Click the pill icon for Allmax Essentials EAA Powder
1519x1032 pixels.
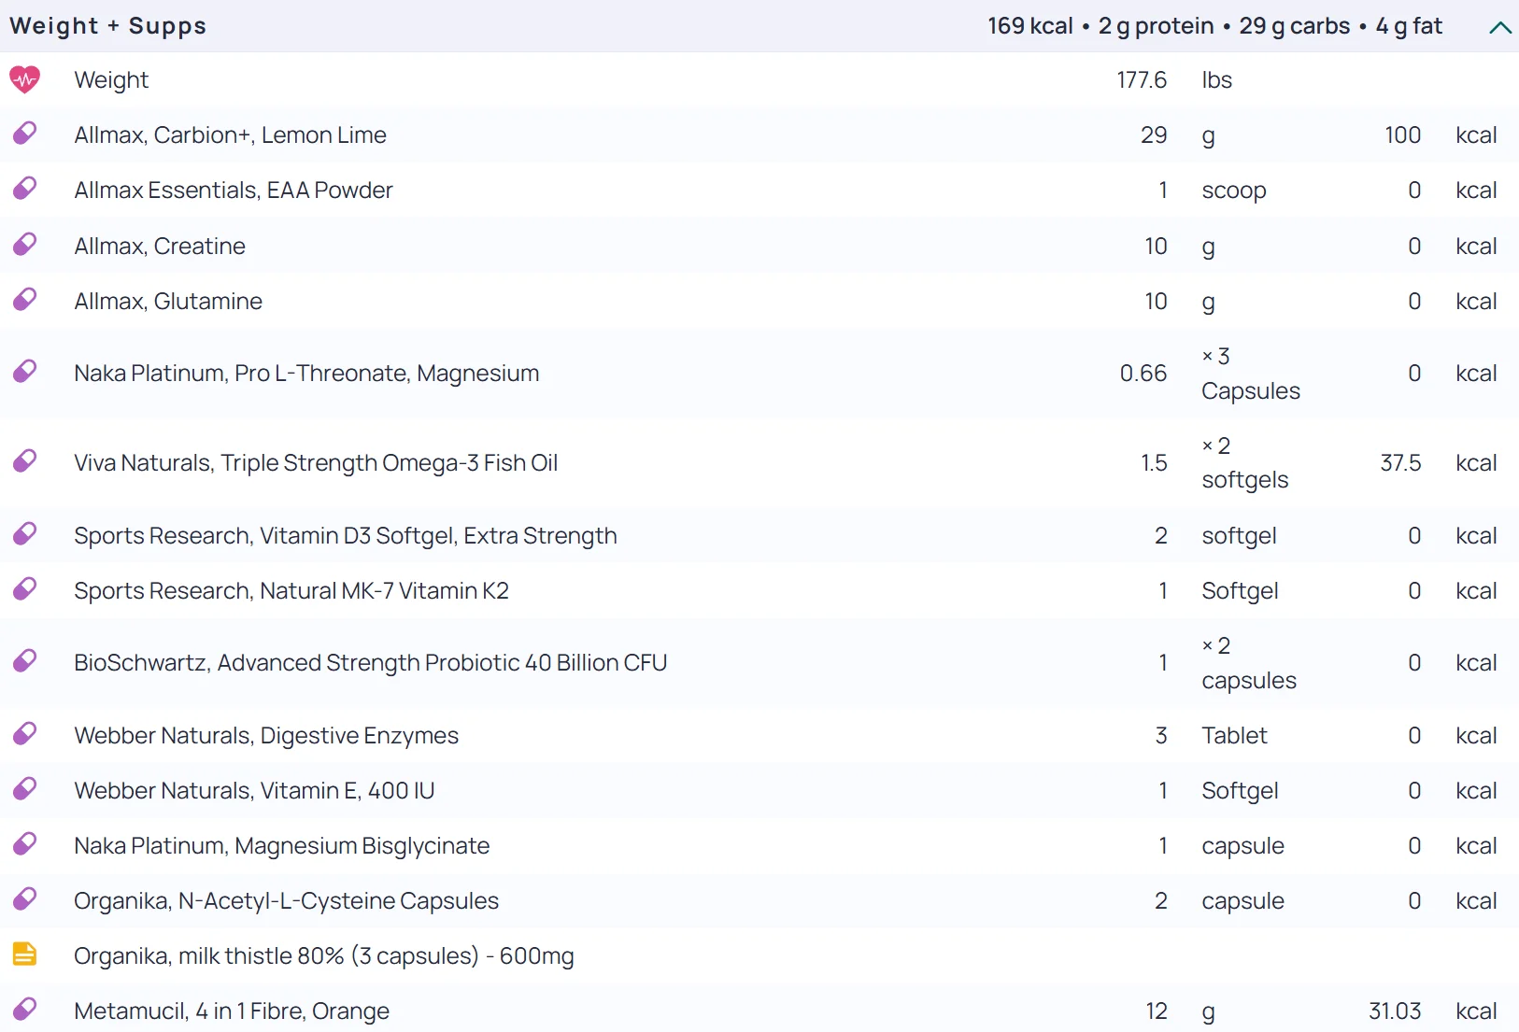[x=25, y=190]
